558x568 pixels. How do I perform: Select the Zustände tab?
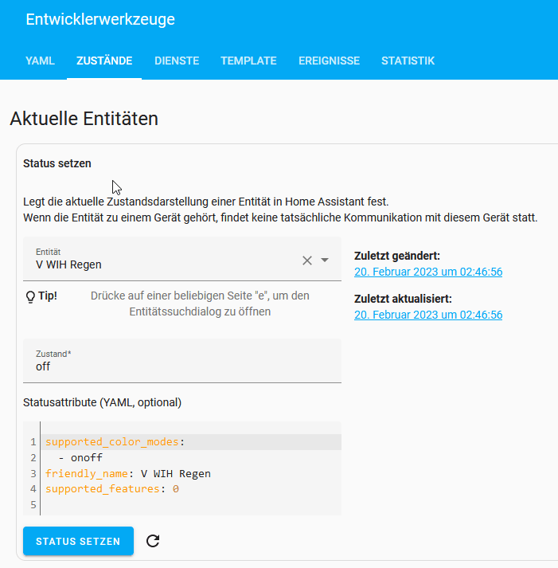click(x=104, y=61)
